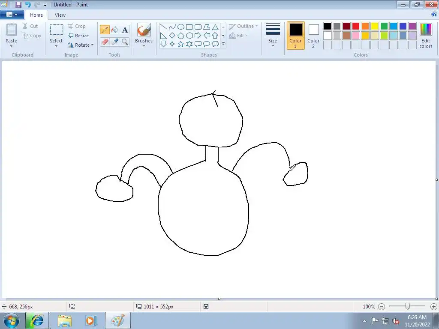The width and height of the screenshot is (439, 329).
Task: Click the Cut button
Action: [30, 26]
